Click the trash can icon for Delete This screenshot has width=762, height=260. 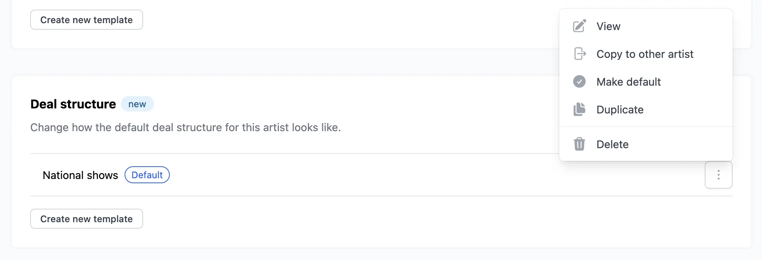point(579,144)
